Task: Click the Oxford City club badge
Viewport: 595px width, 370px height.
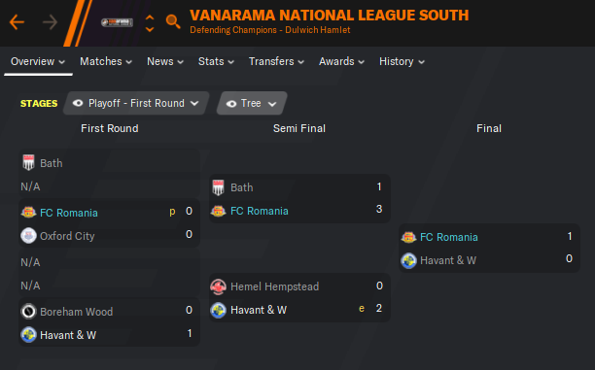Action: [28, 236]
